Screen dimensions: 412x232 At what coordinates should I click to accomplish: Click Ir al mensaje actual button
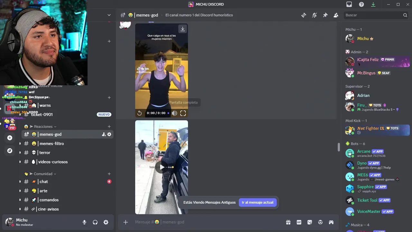tap(257, 202)
